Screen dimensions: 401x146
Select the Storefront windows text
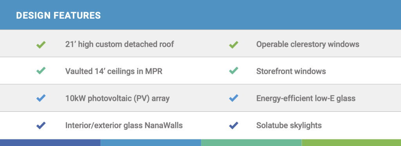pos(291,71)
